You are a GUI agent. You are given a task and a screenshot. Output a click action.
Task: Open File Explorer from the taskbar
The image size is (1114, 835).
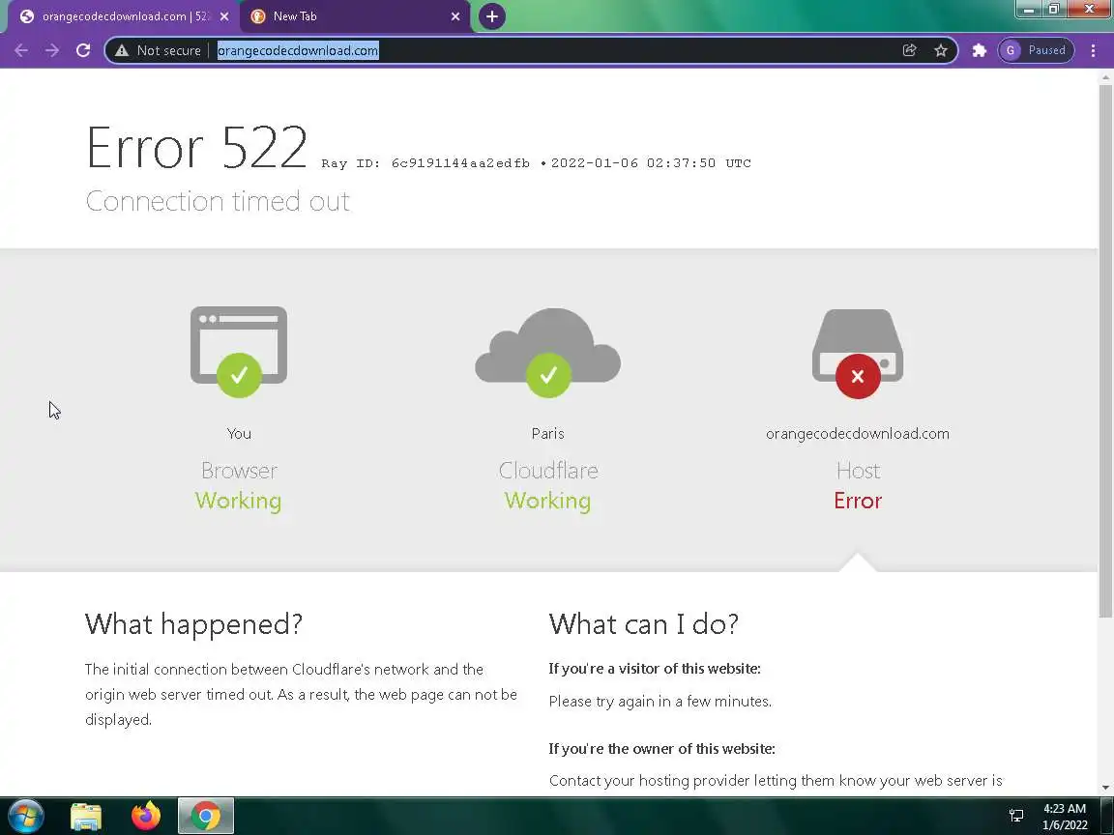86,817
